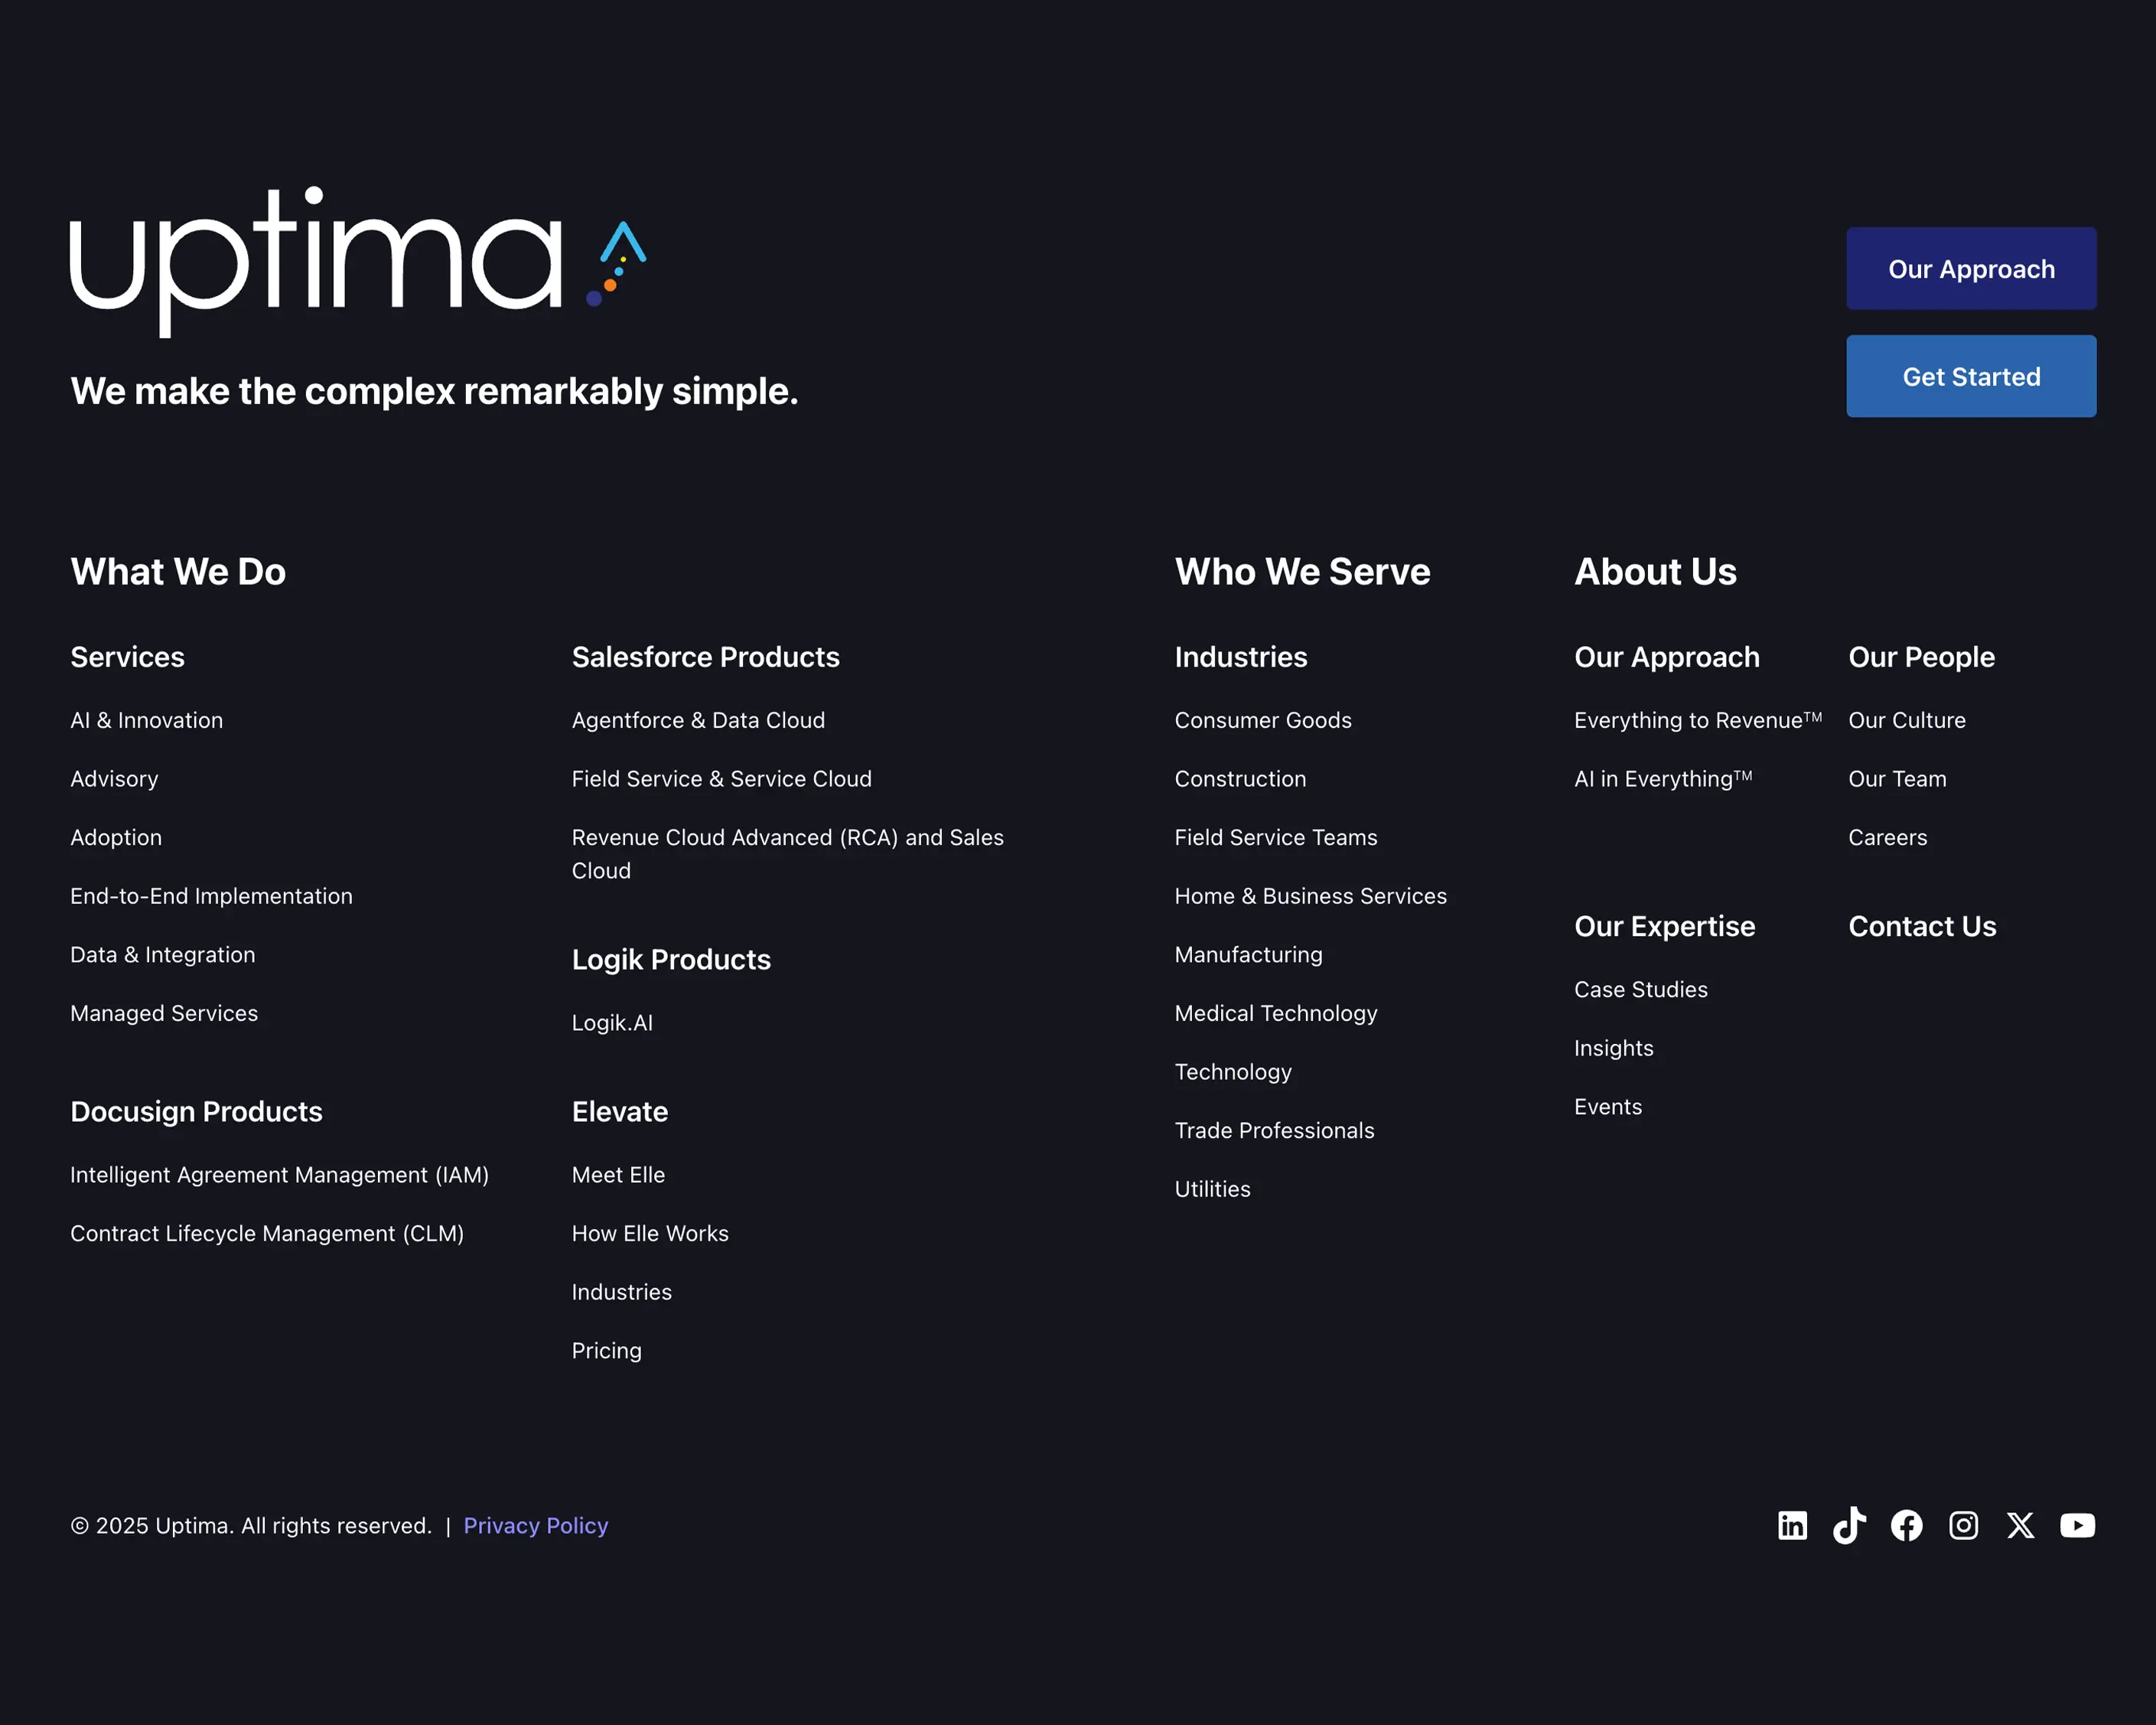Open the Contact Us heading link
The image size is (2156, 1725).
click(1921, 925)
